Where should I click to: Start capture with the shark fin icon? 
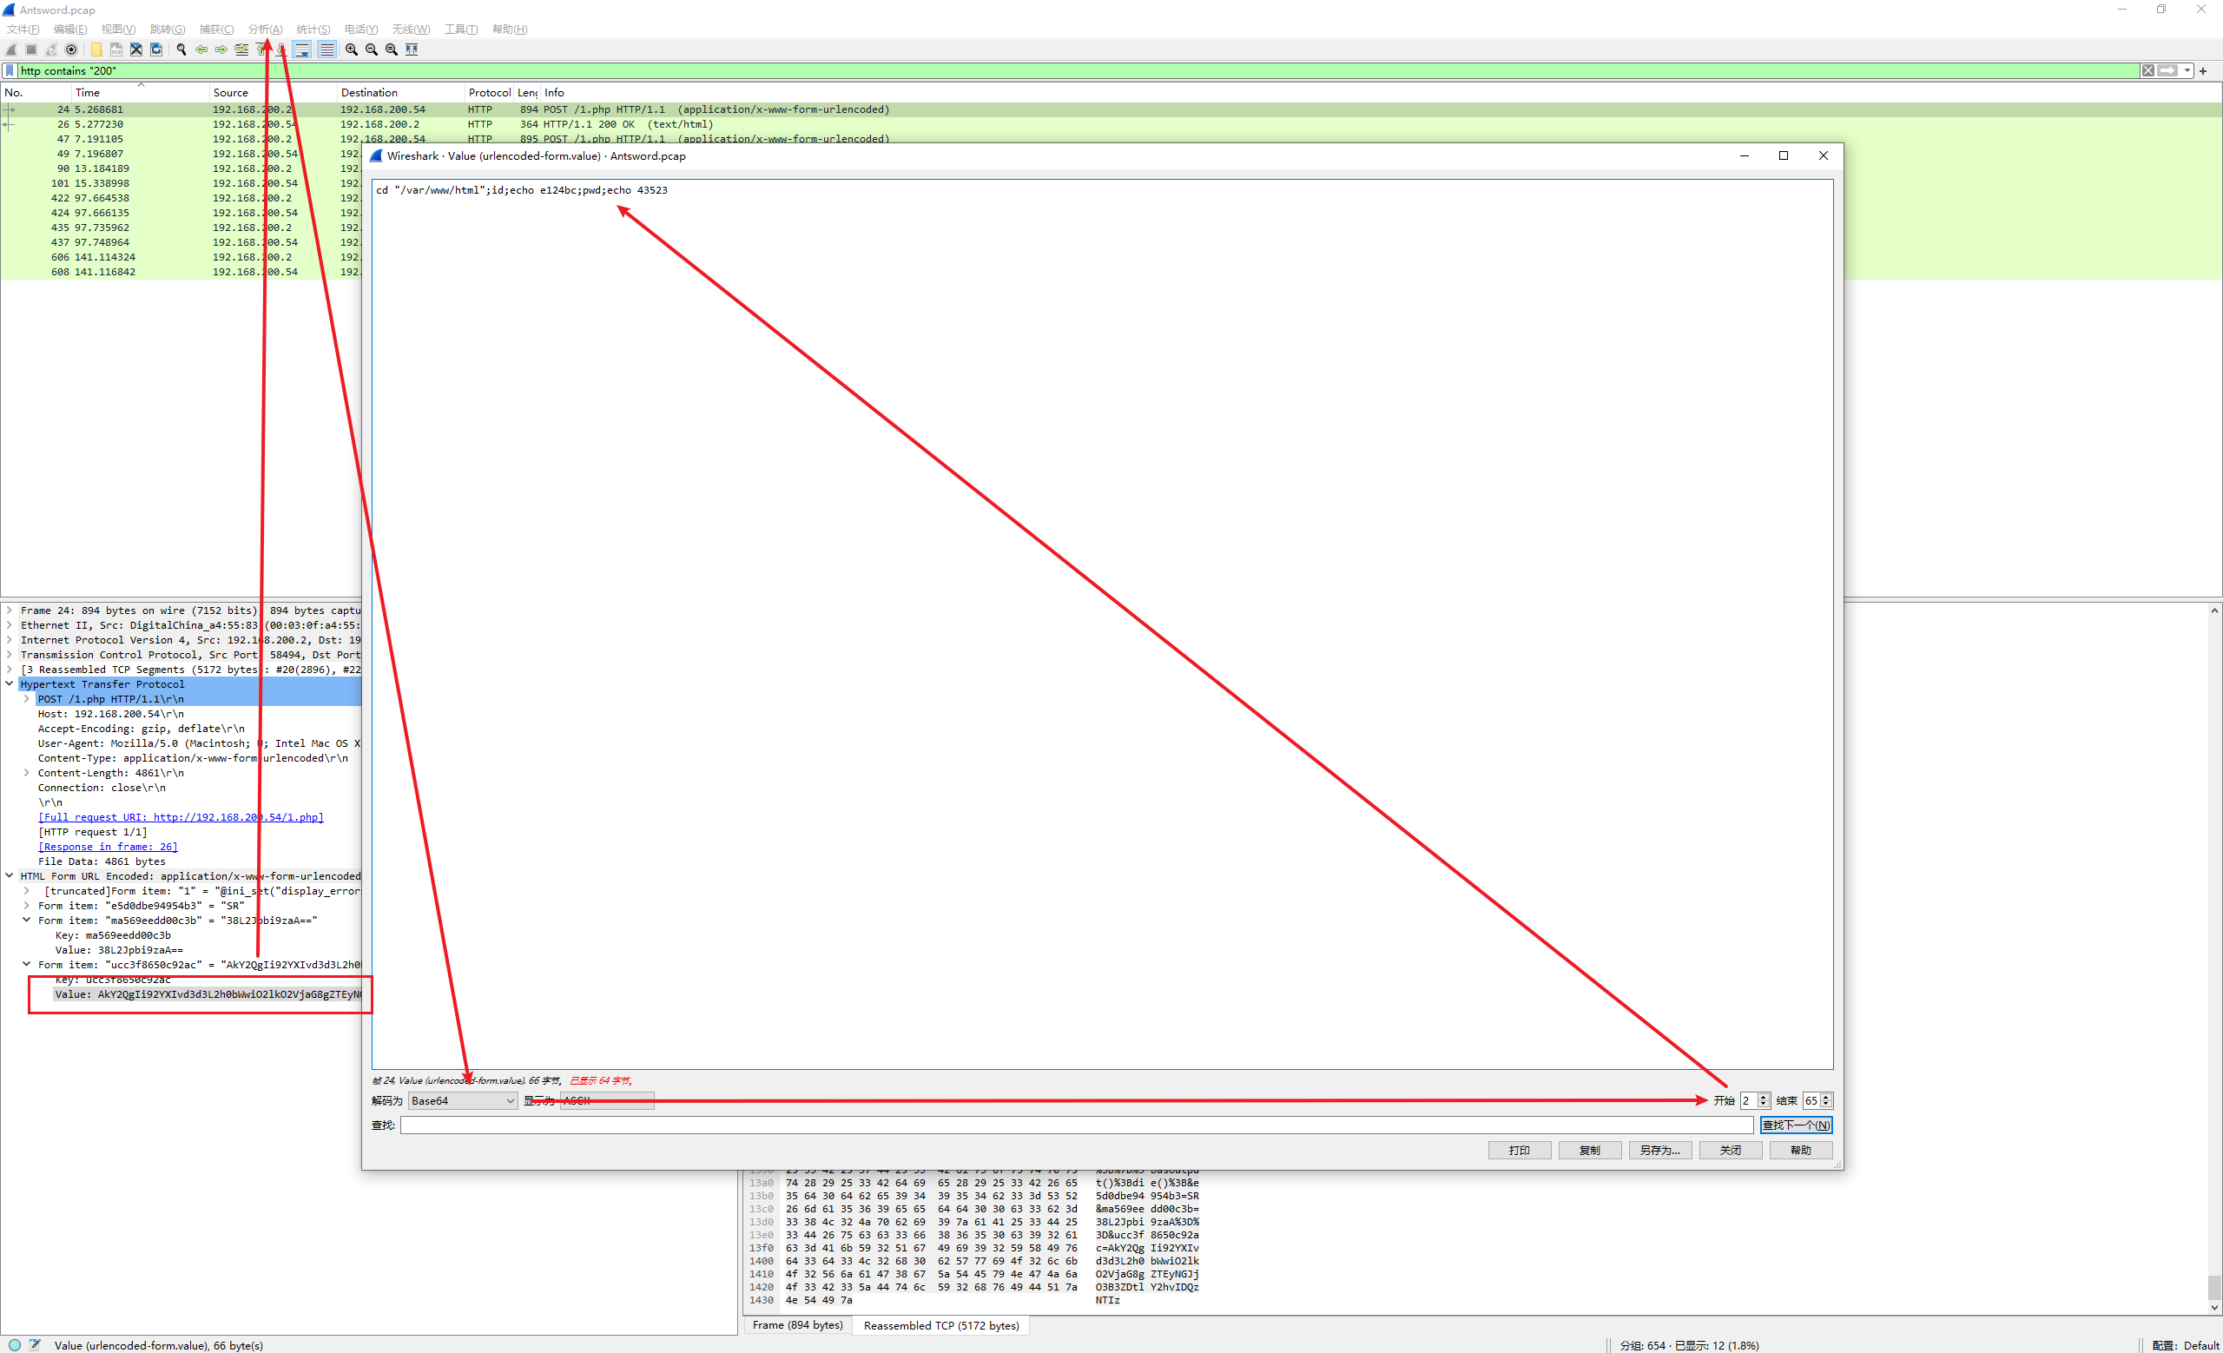coord(10,49)
